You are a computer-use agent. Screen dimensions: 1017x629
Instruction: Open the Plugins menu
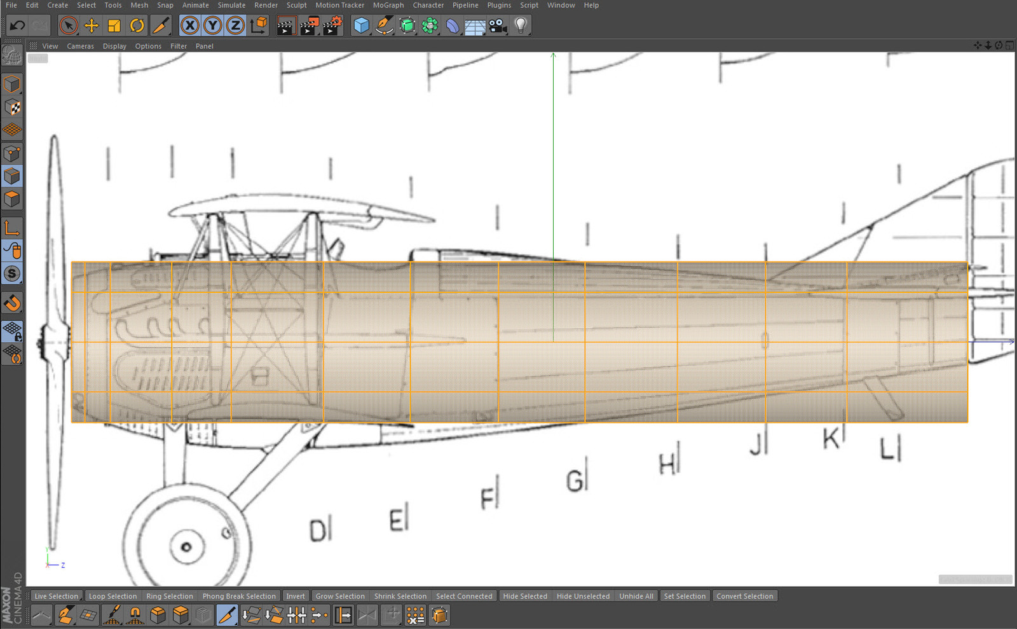(x=499, y=5)
